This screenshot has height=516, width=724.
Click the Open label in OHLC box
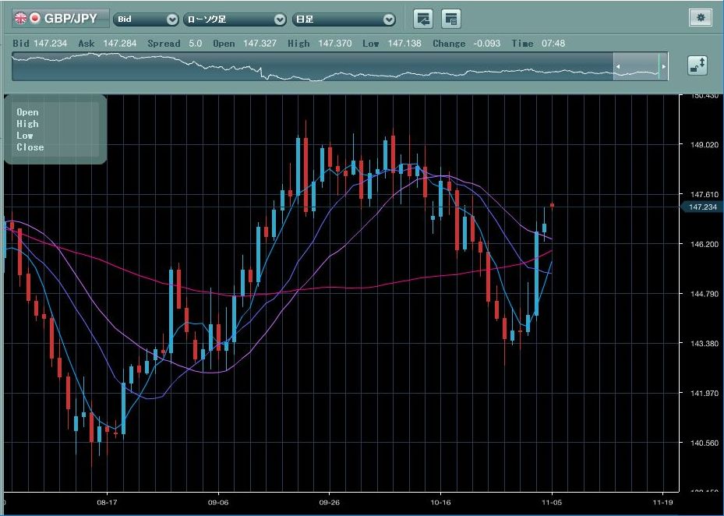coord(28,111)
